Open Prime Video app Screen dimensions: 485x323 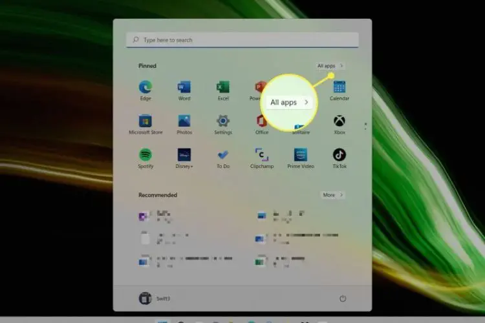pos(301,158)
